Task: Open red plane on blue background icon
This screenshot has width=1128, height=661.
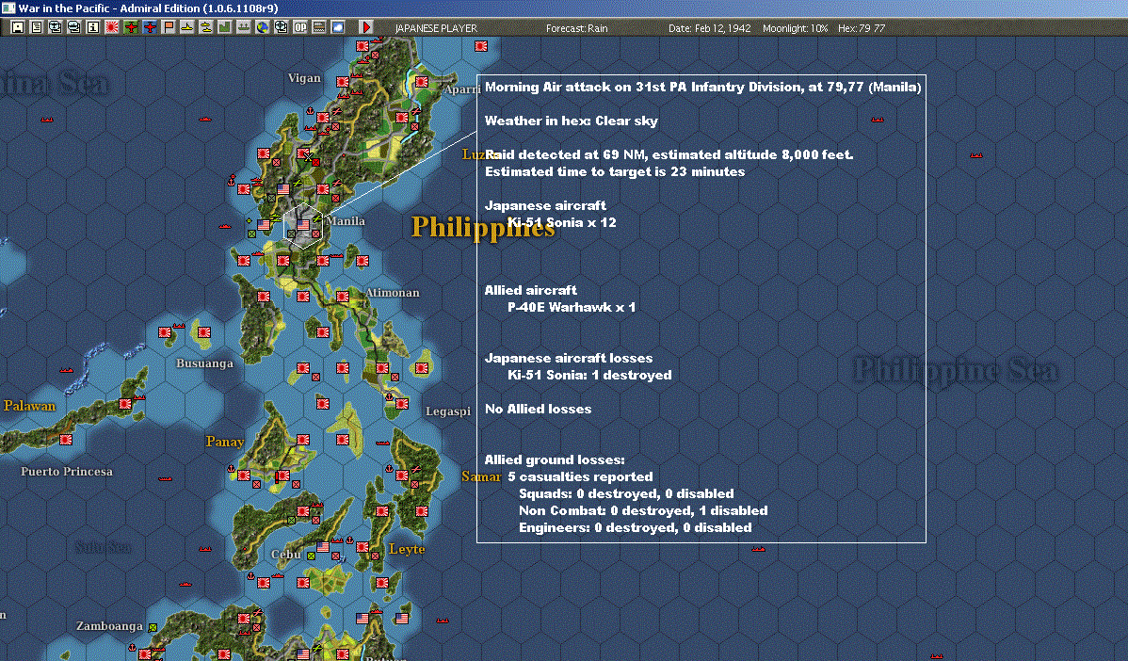Action: click(150, 27)
